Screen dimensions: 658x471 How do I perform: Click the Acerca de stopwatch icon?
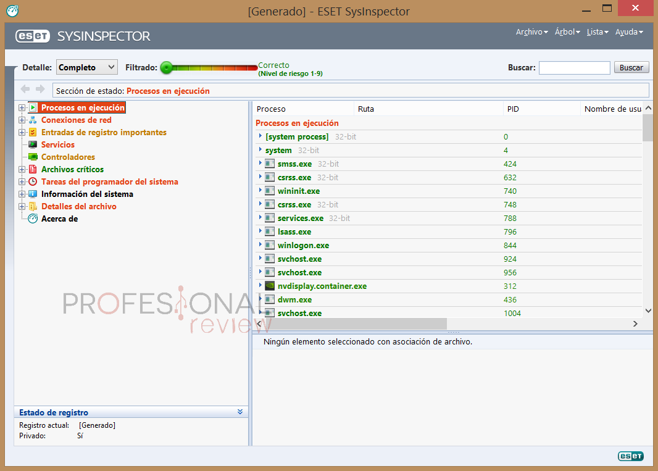pyautogui.click(x=33, y=219)
